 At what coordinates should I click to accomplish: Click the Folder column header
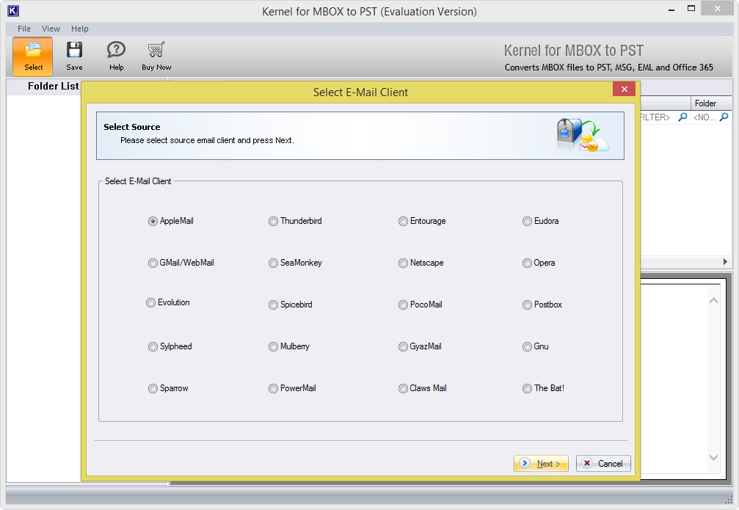711,103
